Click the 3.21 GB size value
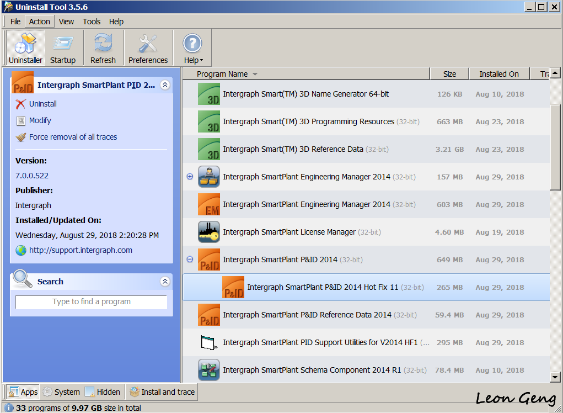 click(x=449, y=150)
